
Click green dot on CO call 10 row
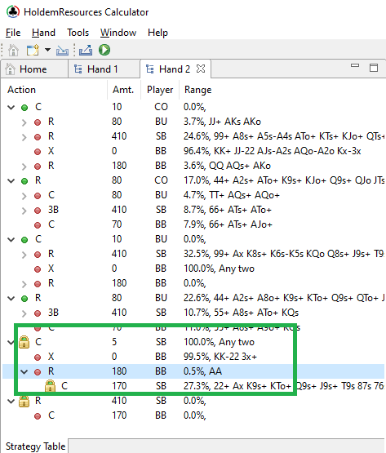24,108
